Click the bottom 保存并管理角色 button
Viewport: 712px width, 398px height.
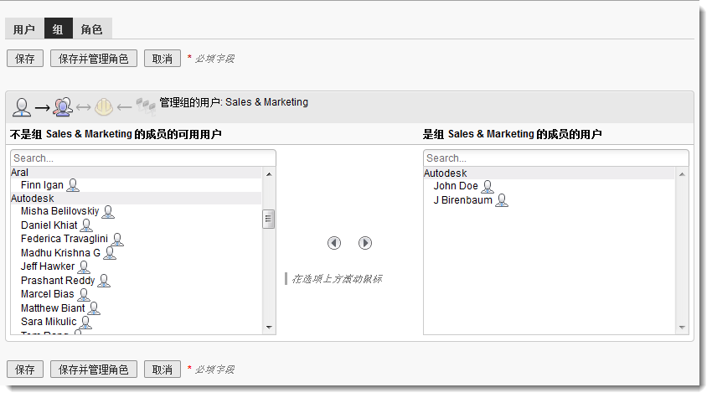tap(94, 370)
